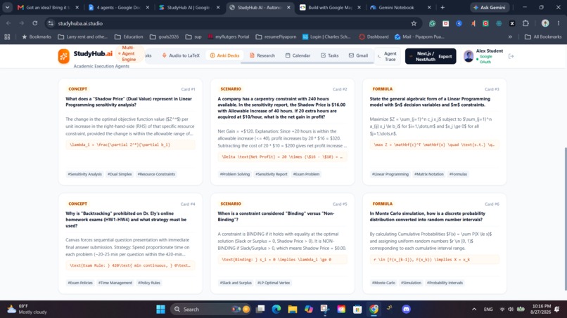Open Chrome menu three dots

pos(559,23)
